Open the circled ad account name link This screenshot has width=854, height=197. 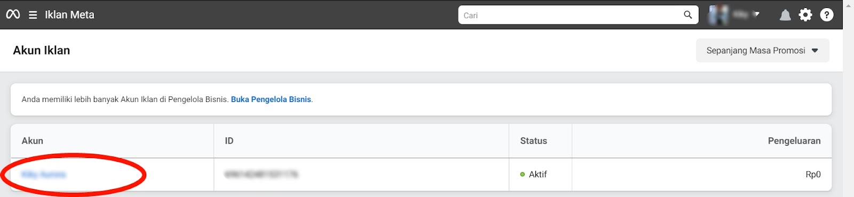(44, 175)
